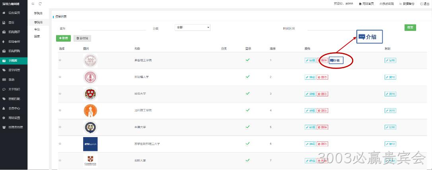This screenshot has width=432, height=170.
Task: Click the copy (复制) button in row 3
Action: [390, 94]
